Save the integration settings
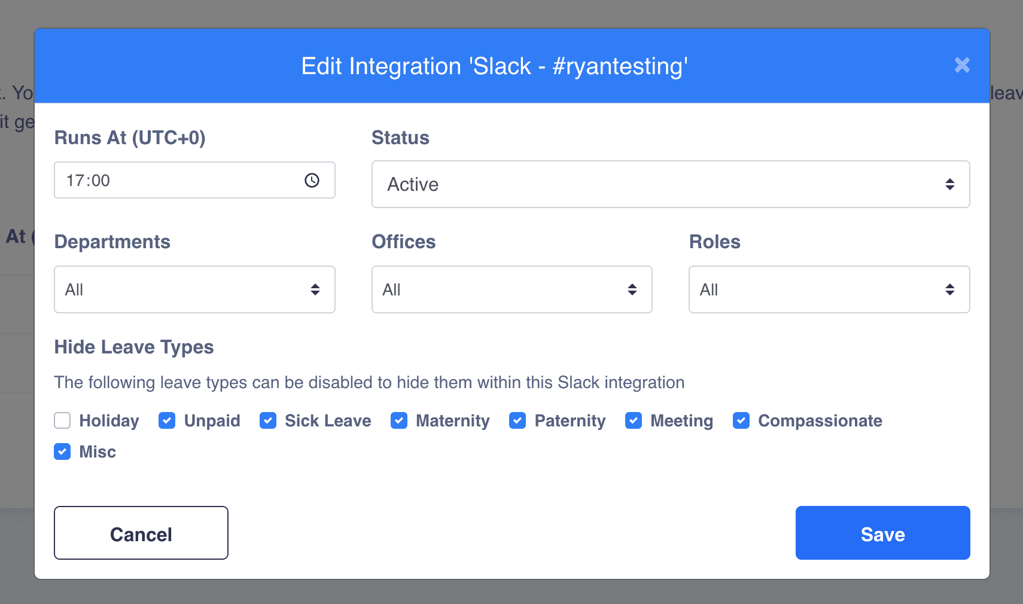Viewport: 1023px width, 604px height. tap(882, 533)
